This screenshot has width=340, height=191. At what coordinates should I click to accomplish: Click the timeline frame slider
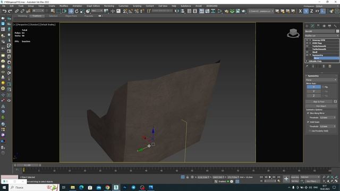(x=28, y=165)
